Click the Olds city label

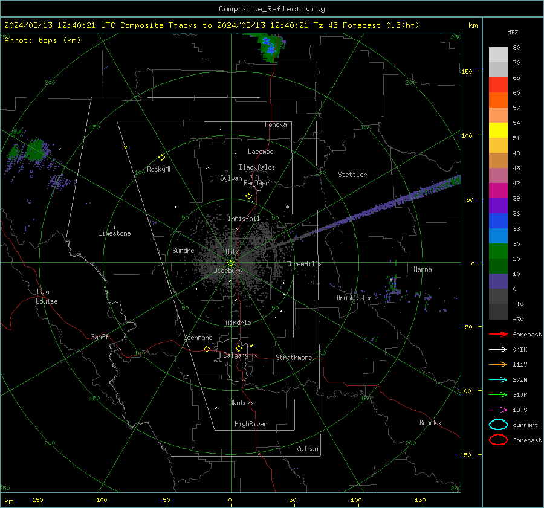coord(230,252)
